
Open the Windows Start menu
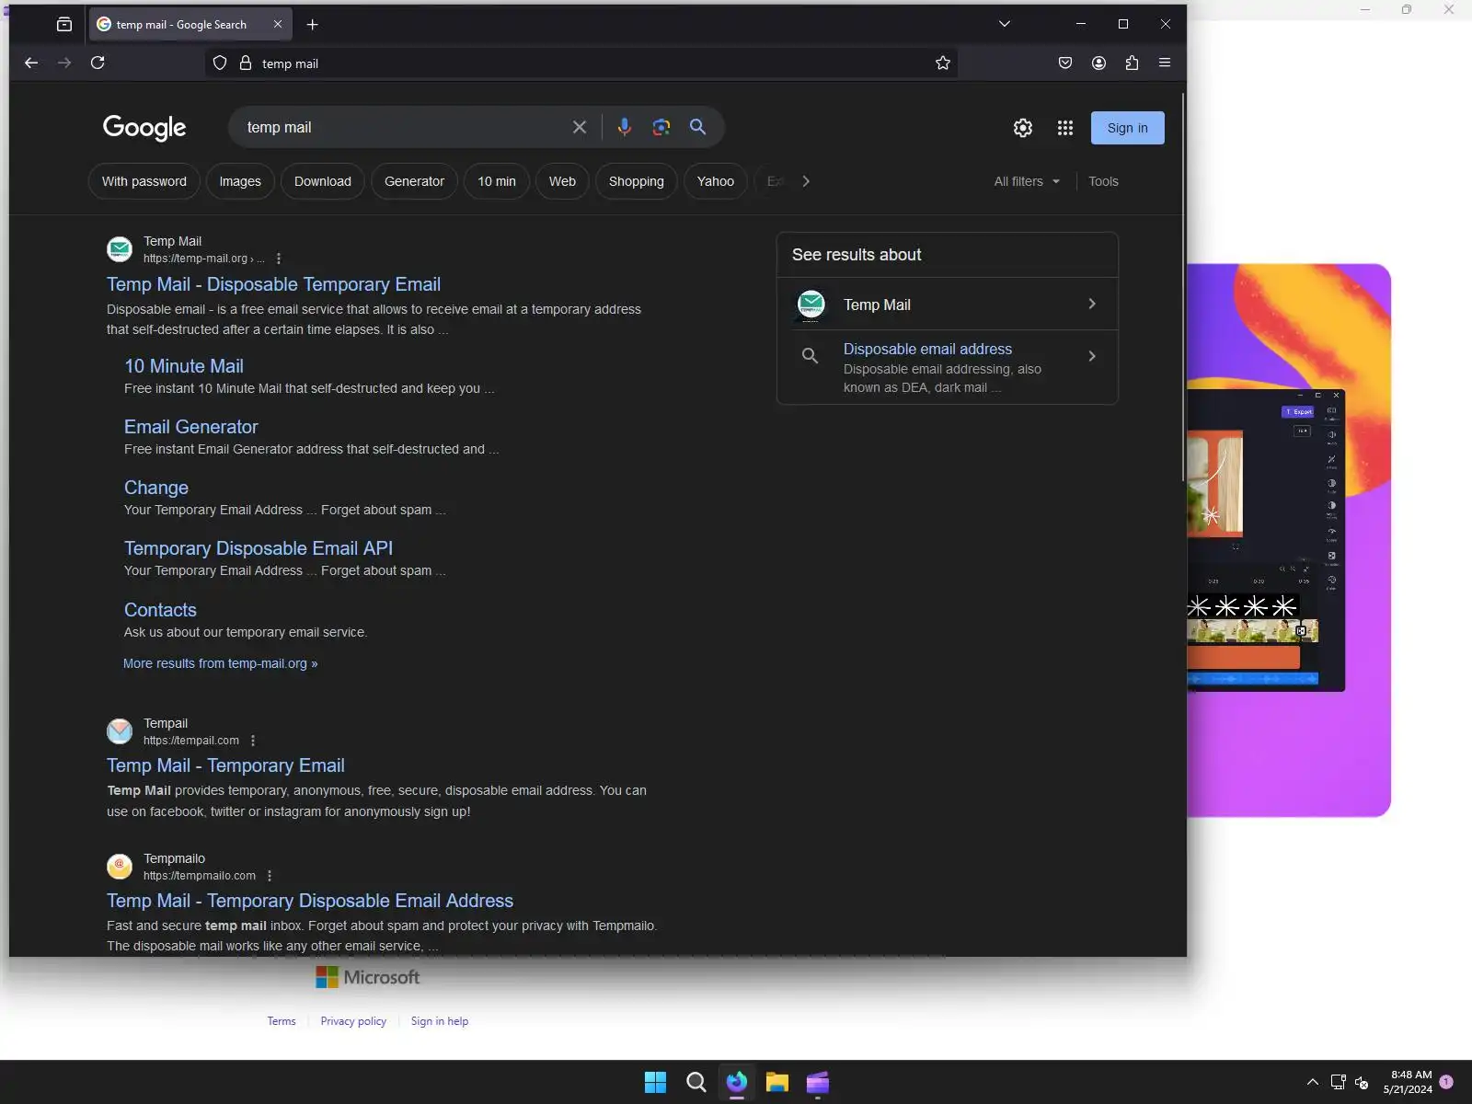[656, 1083]
